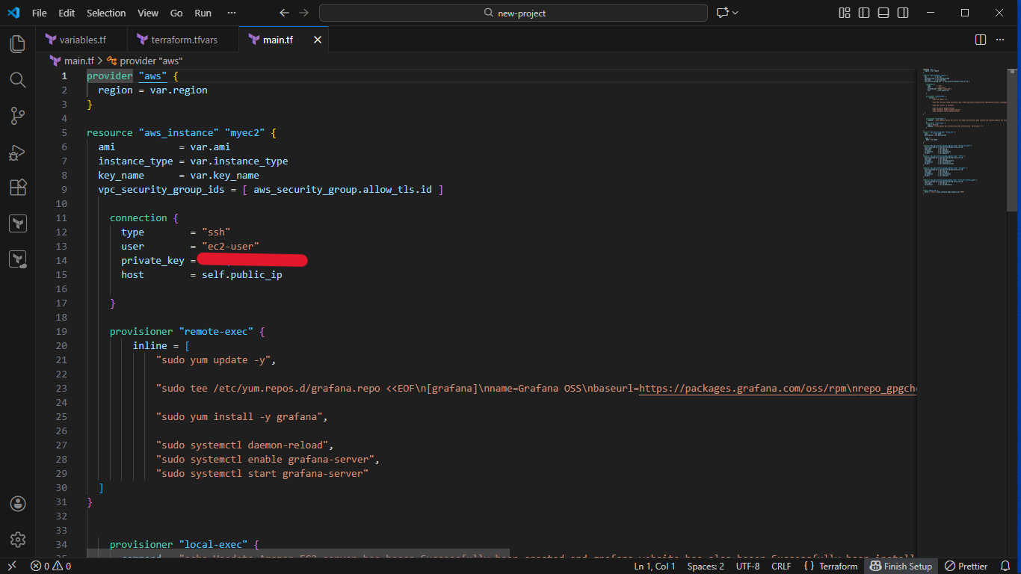Open the Source Control view

[17, 115]
